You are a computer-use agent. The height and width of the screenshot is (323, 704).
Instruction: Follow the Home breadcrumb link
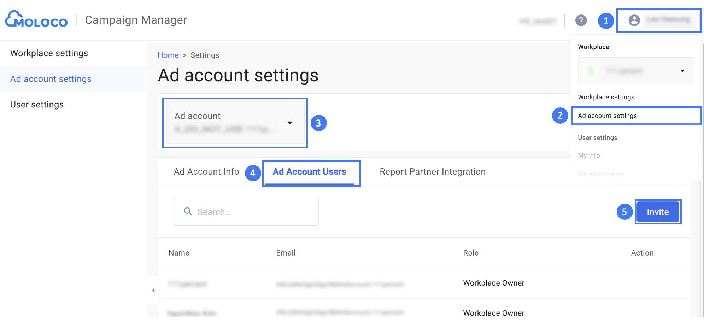coord(168,55)
